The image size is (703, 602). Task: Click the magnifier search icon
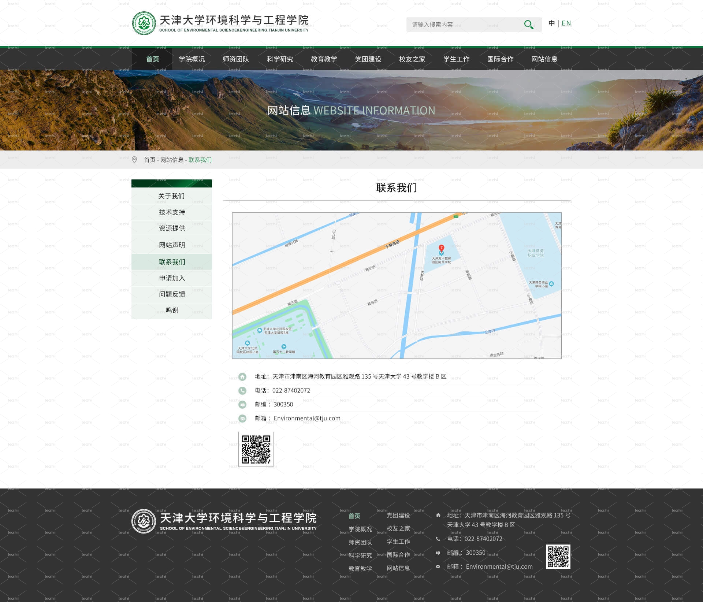[x=528, y=25]
